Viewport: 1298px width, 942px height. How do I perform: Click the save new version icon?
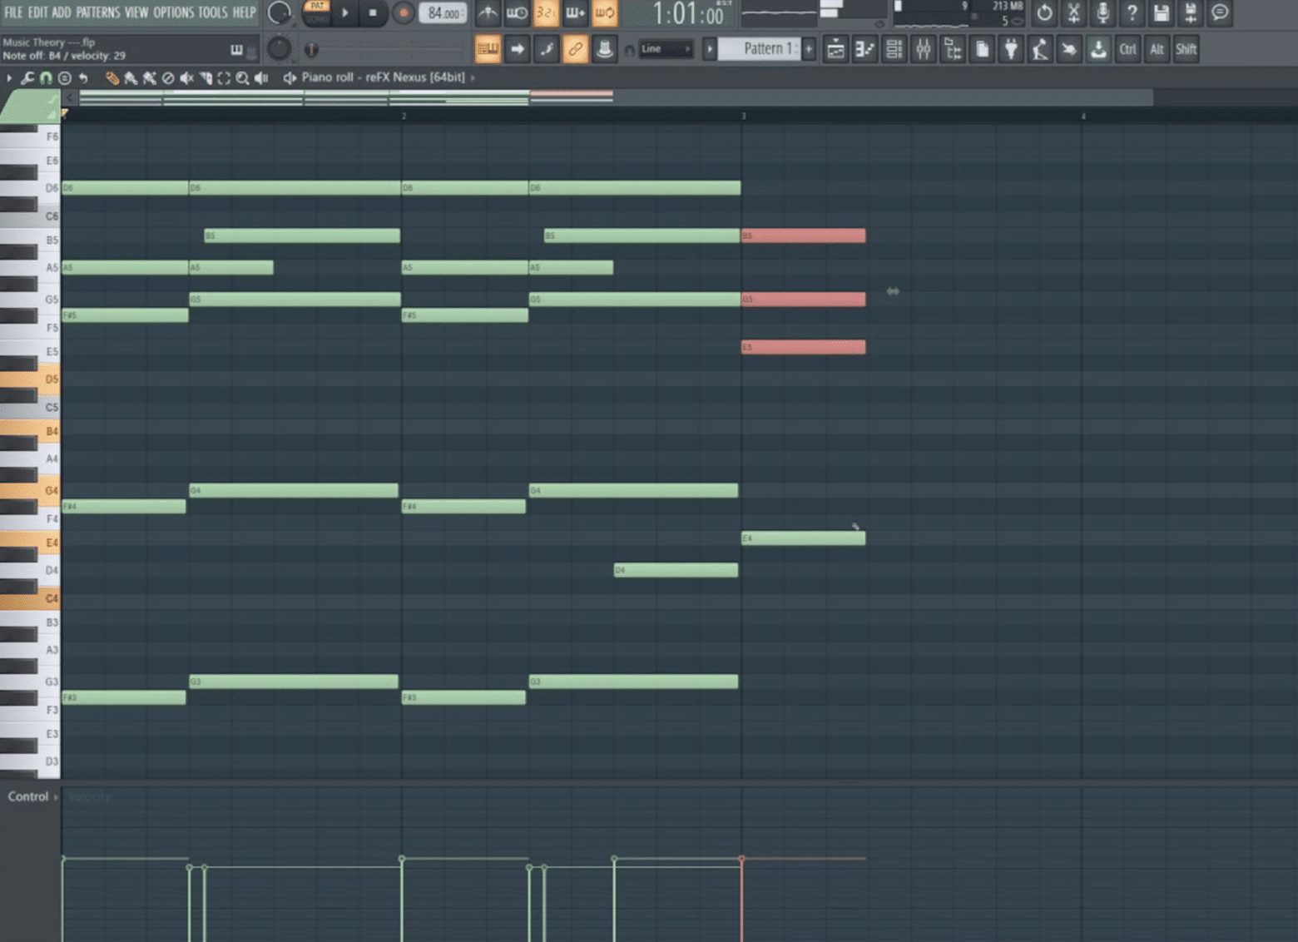tap(1191, 12)
